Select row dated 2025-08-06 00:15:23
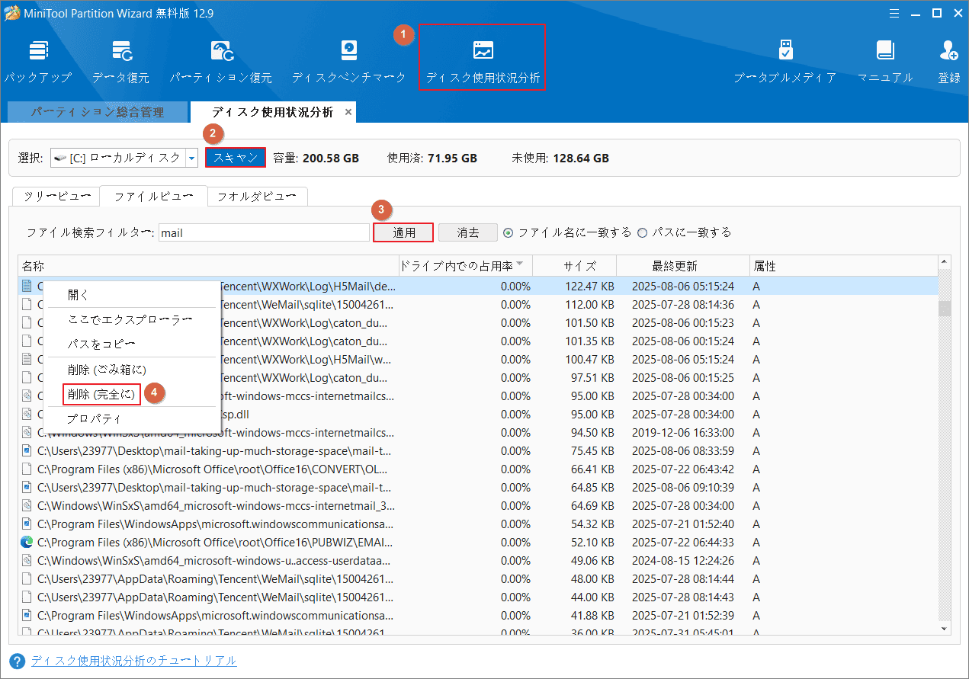 (x=478, y=323)
